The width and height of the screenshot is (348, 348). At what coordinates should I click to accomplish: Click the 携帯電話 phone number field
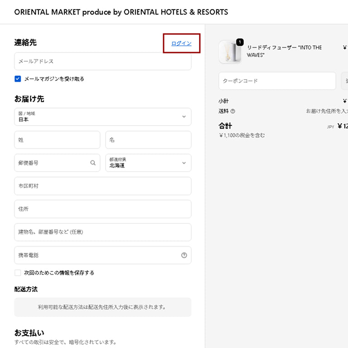95,255
